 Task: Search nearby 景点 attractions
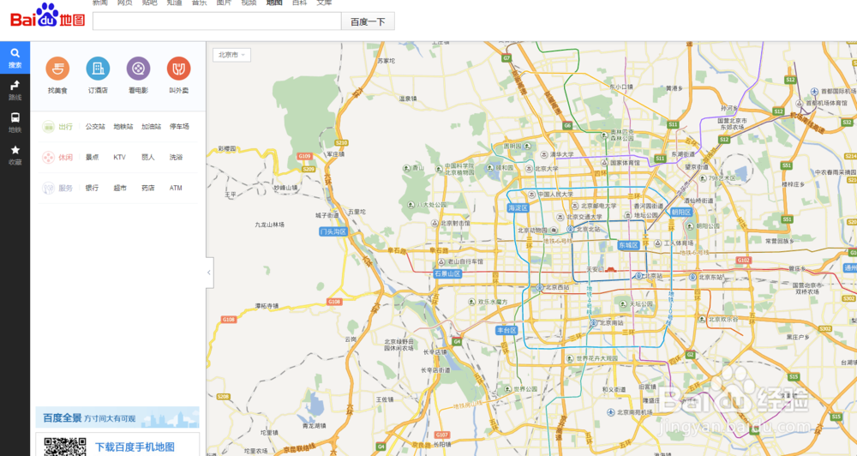click(92, 158)
